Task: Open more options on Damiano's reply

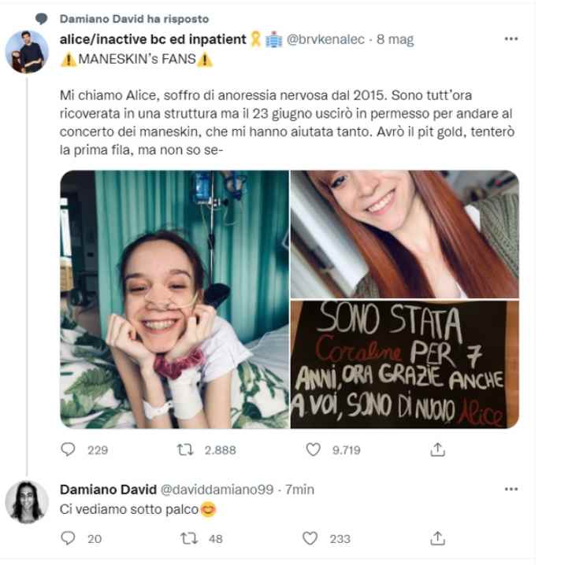Action: 511,489
